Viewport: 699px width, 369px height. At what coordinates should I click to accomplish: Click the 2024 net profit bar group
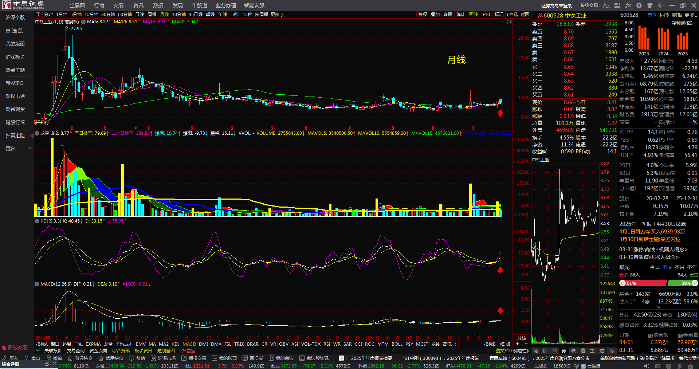coord(663,39)
